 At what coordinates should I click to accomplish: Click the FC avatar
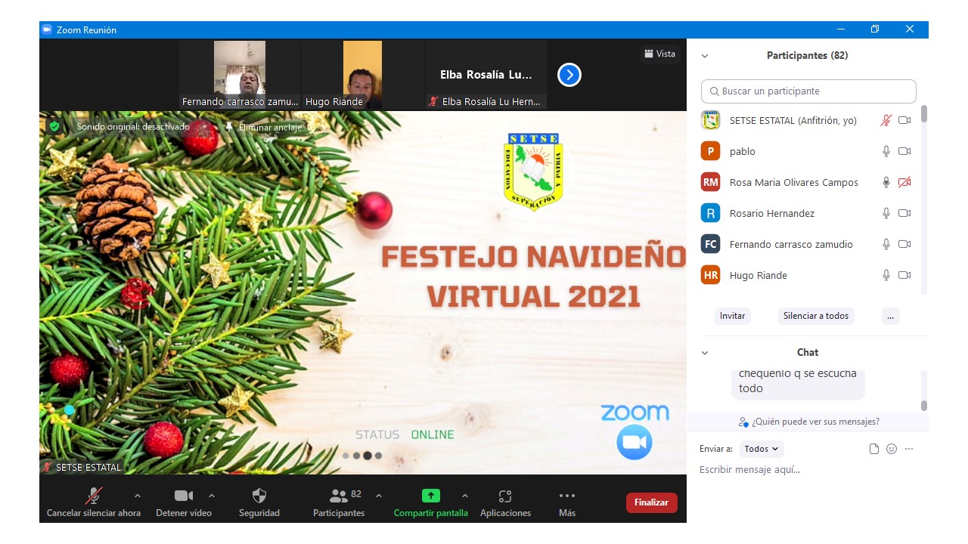point(710,244)
